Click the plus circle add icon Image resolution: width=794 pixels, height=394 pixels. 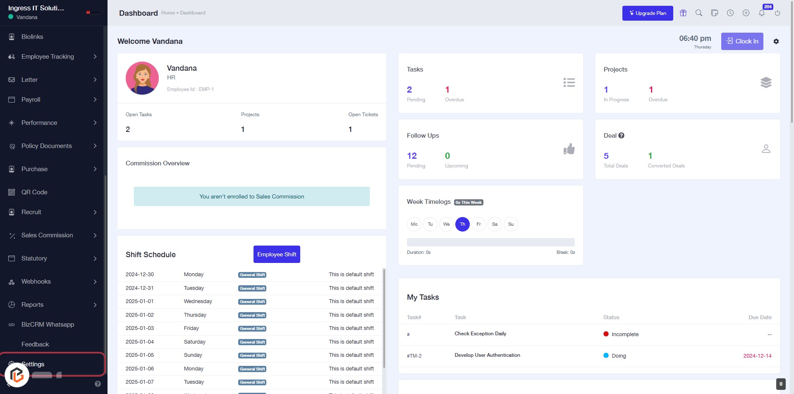point(746,13)
